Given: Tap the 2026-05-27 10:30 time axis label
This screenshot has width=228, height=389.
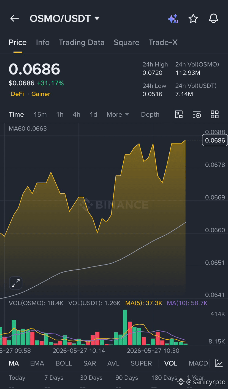Looking at the screenshot, I should (x=153, y=351).
